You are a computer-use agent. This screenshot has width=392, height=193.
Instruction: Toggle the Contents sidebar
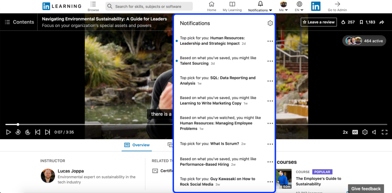[x=19, y=22]
